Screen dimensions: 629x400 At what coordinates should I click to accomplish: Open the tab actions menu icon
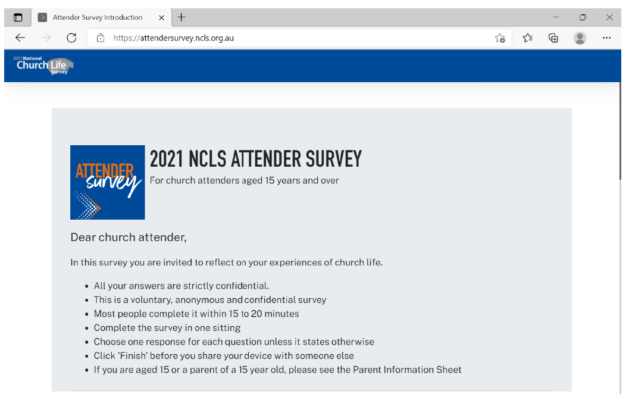click(18, 17)
